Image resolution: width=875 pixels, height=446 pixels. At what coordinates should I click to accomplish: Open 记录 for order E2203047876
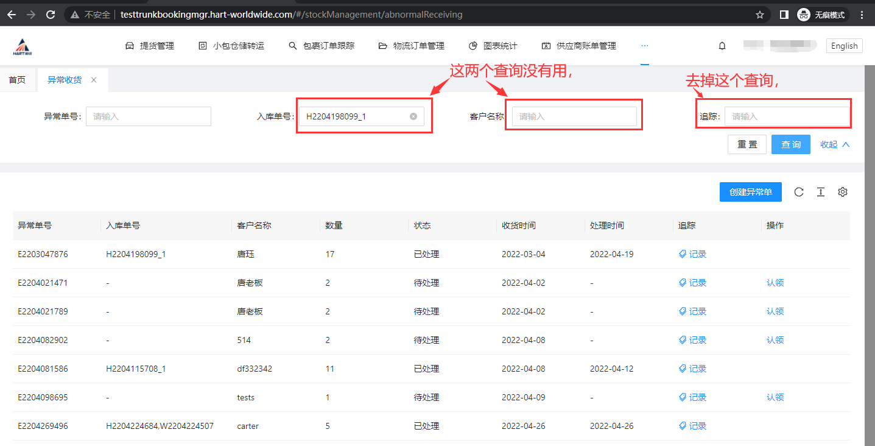693,254
